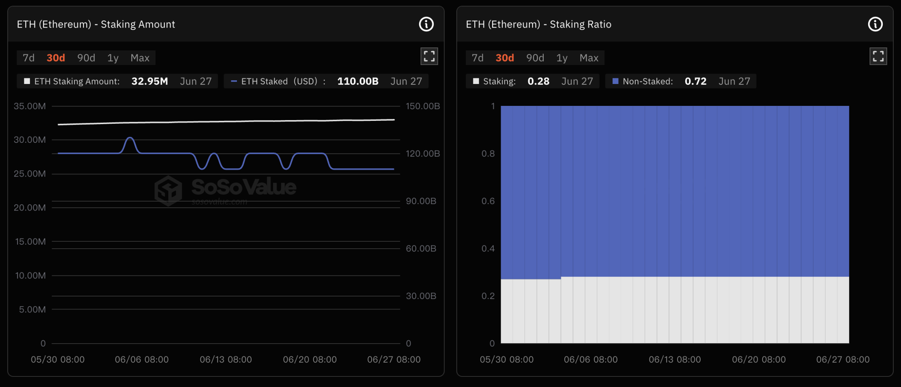Viewport: 901px width, 387px height.
Task: Show Max range on Staking Ratio chart
Action: [x=589, y=58]
